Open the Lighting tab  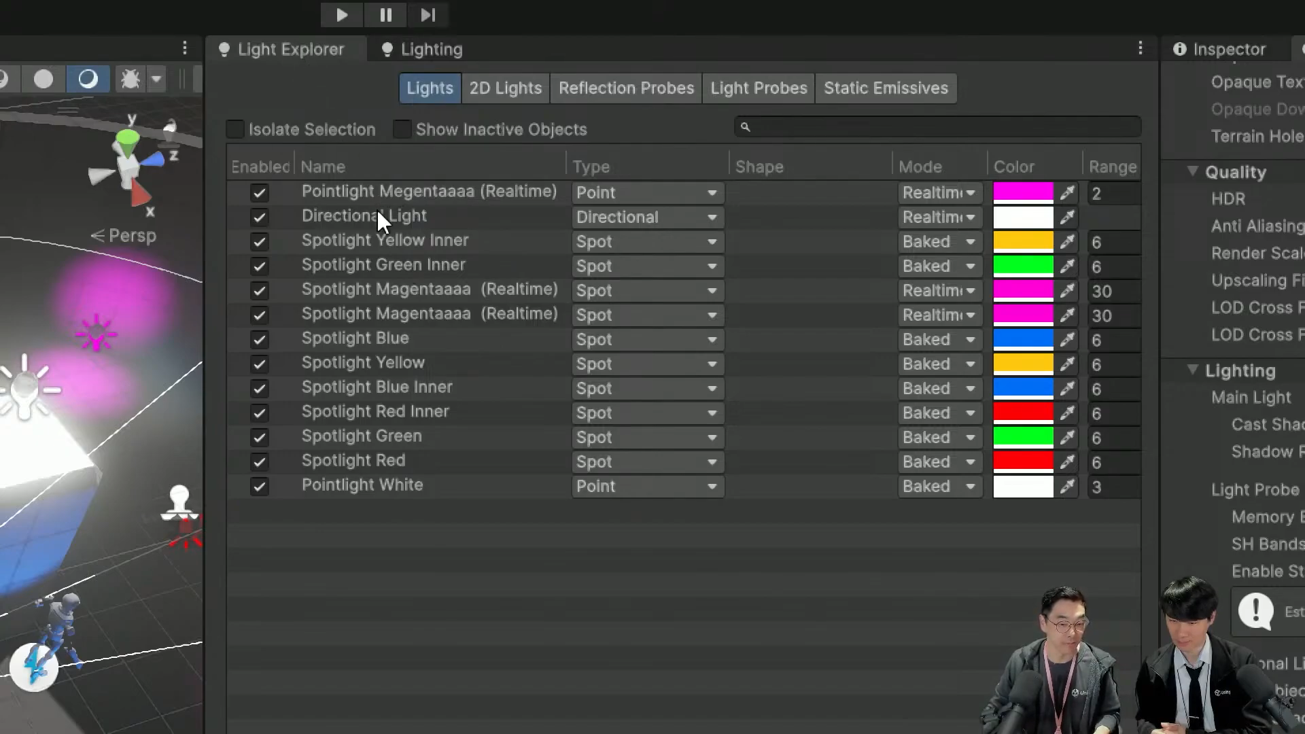(423, 49)
